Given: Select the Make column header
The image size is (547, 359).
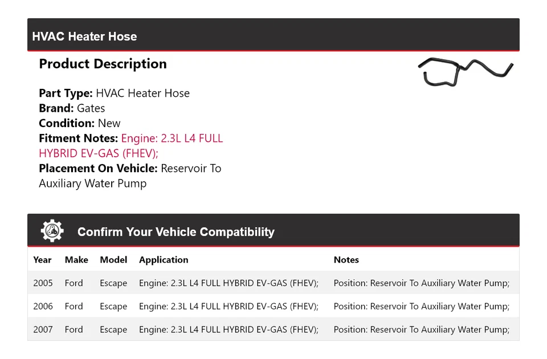Looking at the screenshot, I should click(76, 259).
